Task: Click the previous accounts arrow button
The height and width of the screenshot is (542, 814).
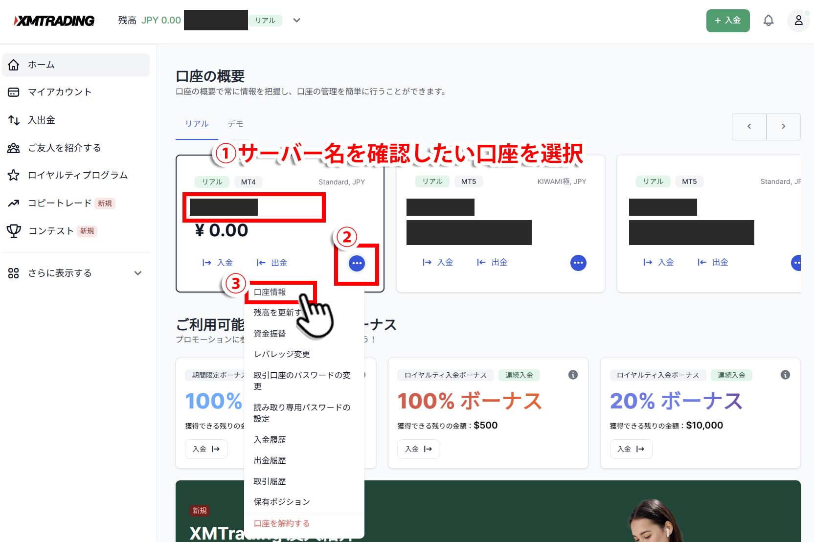Action: tap(749, 127)
